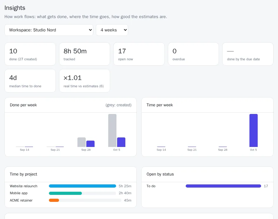Click the blue done bar for Oct 5

121,142
